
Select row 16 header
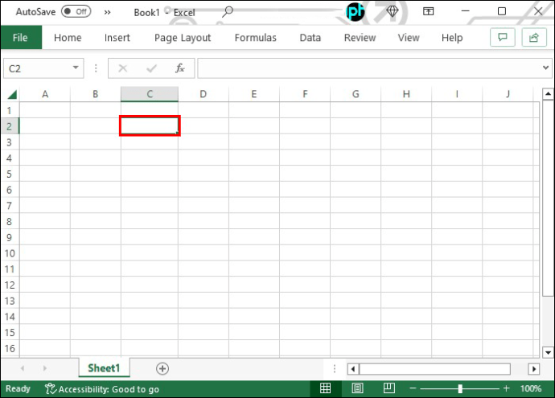pos(10,348)
